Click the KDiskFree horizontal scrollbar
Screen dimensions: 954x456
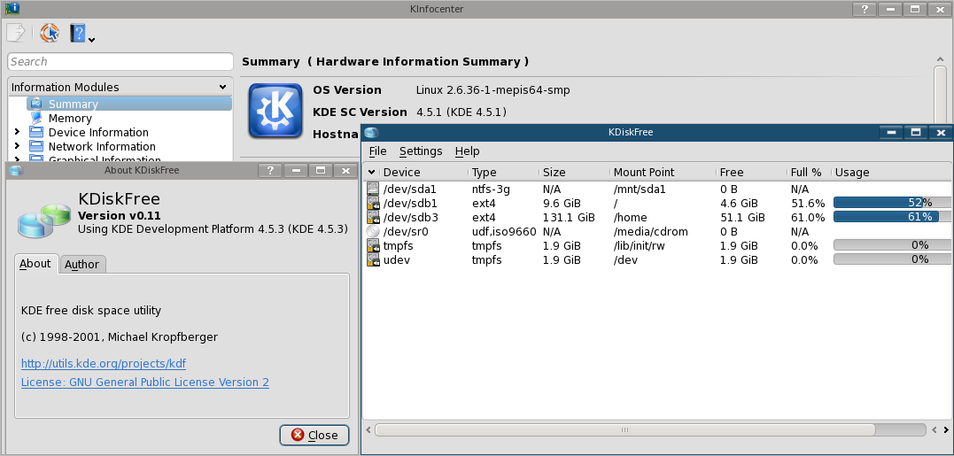[x=624, y=429]
